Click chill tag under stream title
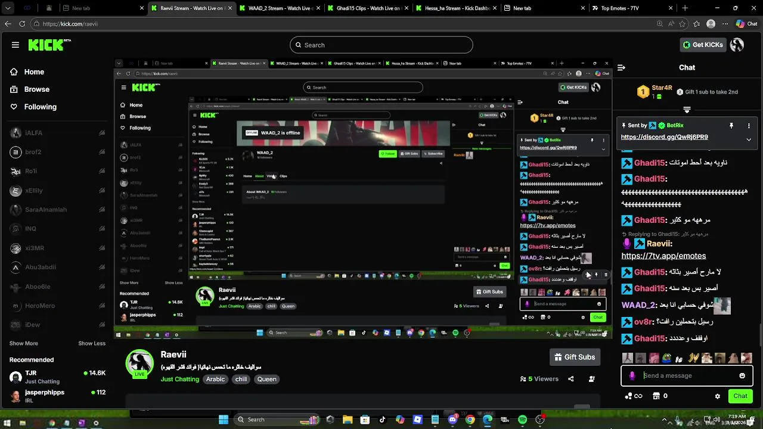This screenshot has height=429, width=763. [241, 379]
